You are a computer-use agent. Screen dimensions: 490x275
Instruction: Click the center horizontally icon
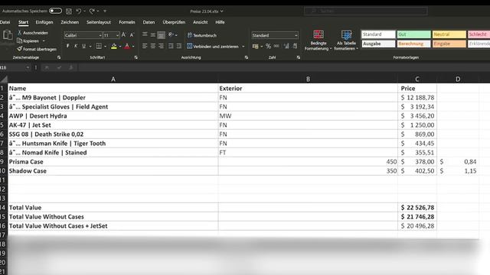(x=153, y=46)
